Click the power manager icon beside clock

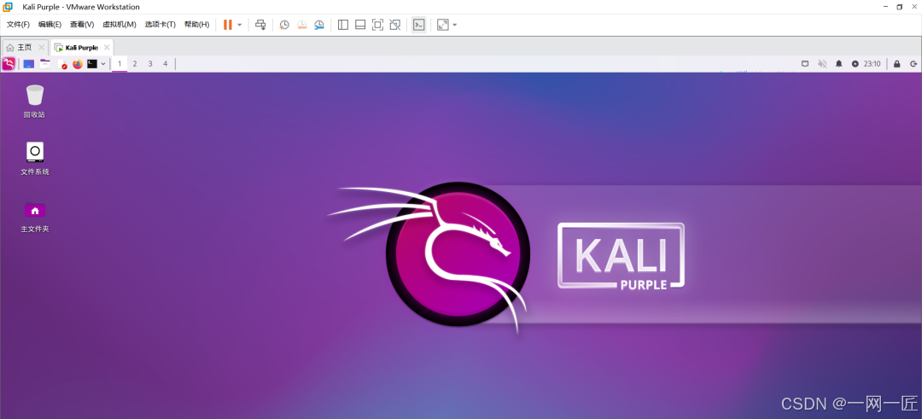pos(855,63)
